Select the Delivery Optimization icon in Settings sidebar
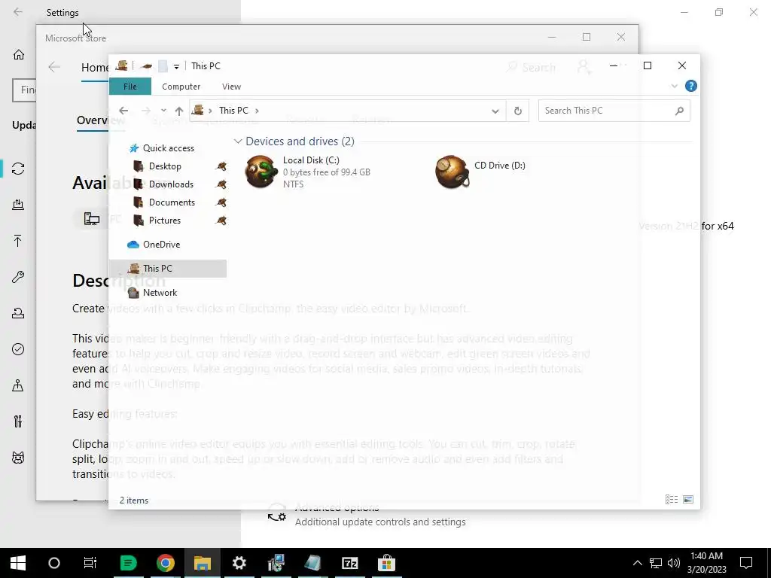 [x=18, y=205]
